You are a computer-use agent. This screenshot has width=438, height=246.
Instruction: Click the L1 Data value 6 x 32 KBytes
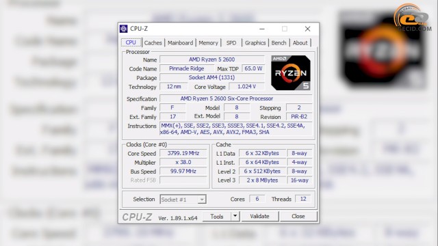coord(262,153)
